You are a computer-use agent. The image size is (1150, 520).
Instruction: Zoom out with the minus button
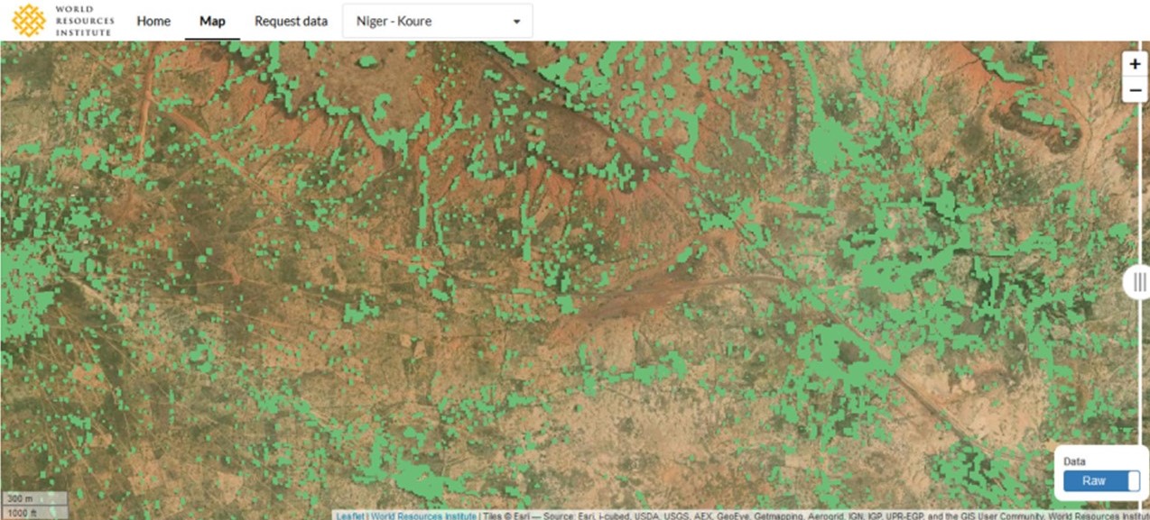click(1135, 89)
